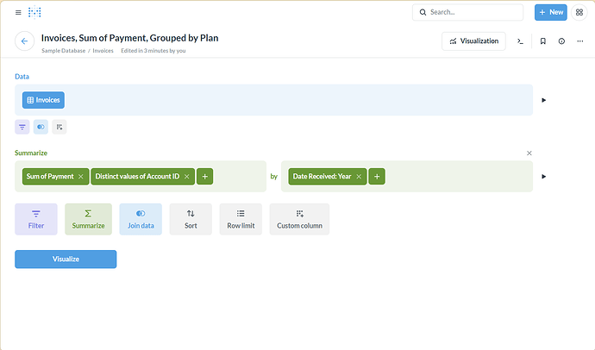This screenshot has width=595, height=350.
Task: Go back using the arrow button
Action: (25, 41)
